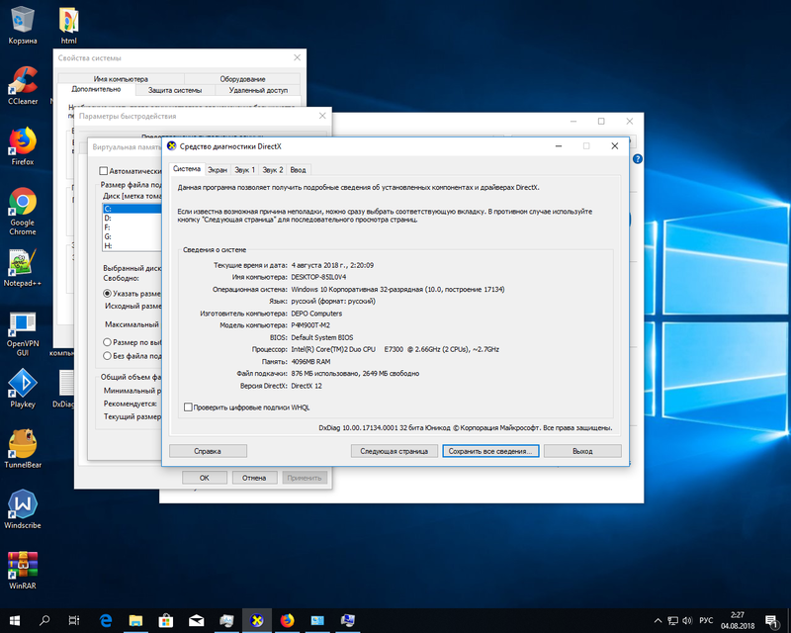Image resolution: width=791 pixels, height=633 pixels.
Task: Select drive C: in the paging file list
Action: [132, 209]
